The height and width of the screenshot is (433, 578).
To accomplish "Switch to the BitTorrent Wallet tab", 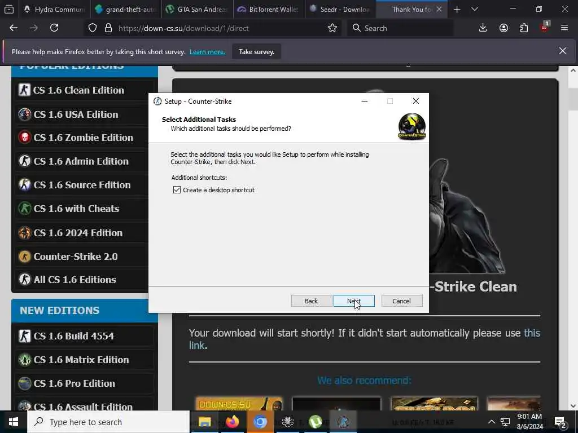I will (x=269, y=10).
